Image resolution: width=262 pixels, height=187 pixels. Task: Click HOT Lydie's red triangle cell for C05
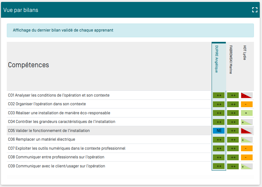click(x=246, y=131)
